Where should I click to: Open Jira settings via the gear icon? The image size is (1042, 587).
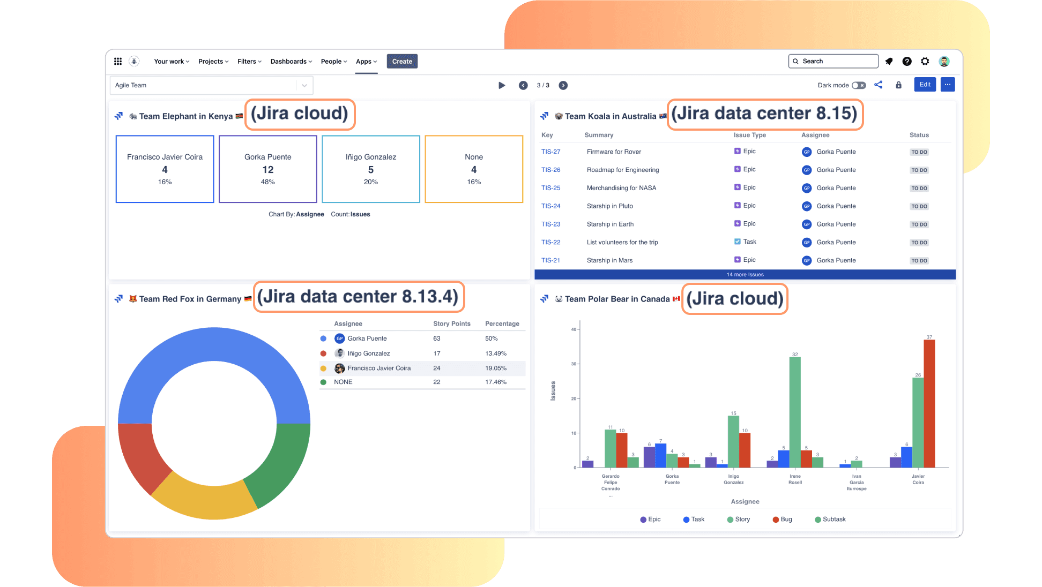925,61
